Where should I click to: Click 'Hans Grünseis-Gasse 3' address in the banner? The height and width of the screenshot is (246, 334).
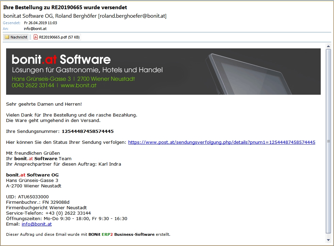pyautogui.click(x=41, y=79)
